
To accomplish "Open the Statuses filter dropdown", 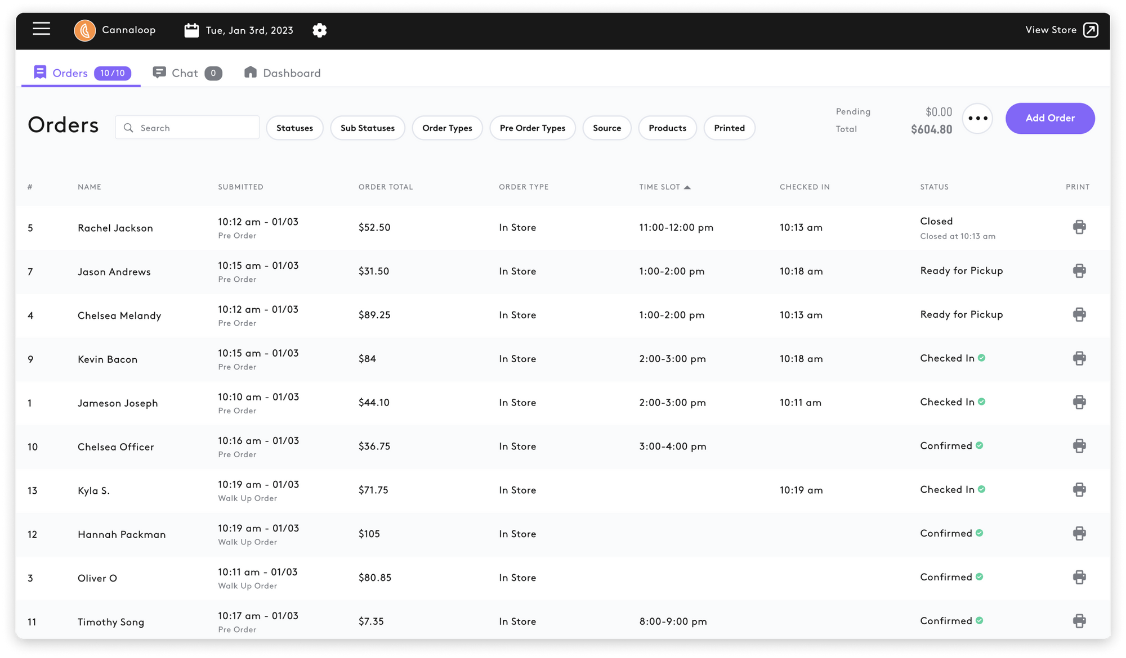I will (x=294, y=128).
